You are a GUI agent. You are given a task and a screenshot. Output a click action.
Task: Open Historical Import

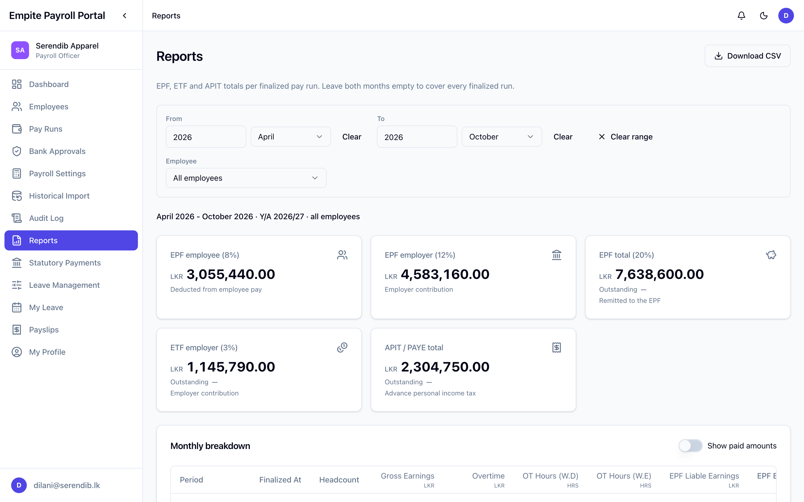(x=71, y=196)
